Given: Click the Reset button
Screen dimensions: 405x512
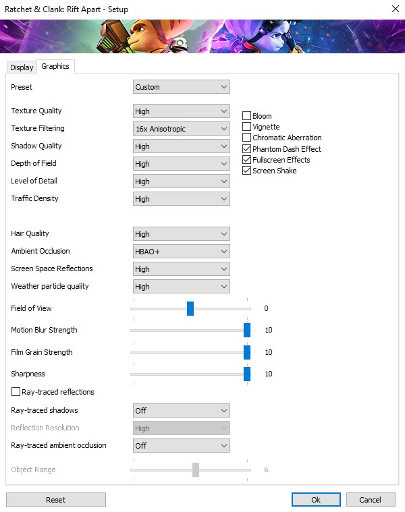Looking at the screenshot, I should click(56, 500).
